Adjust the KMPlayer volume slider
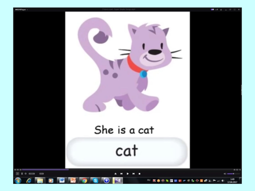Image resolution: width=255 pixels, height=191 pixels. pos(233,174)
